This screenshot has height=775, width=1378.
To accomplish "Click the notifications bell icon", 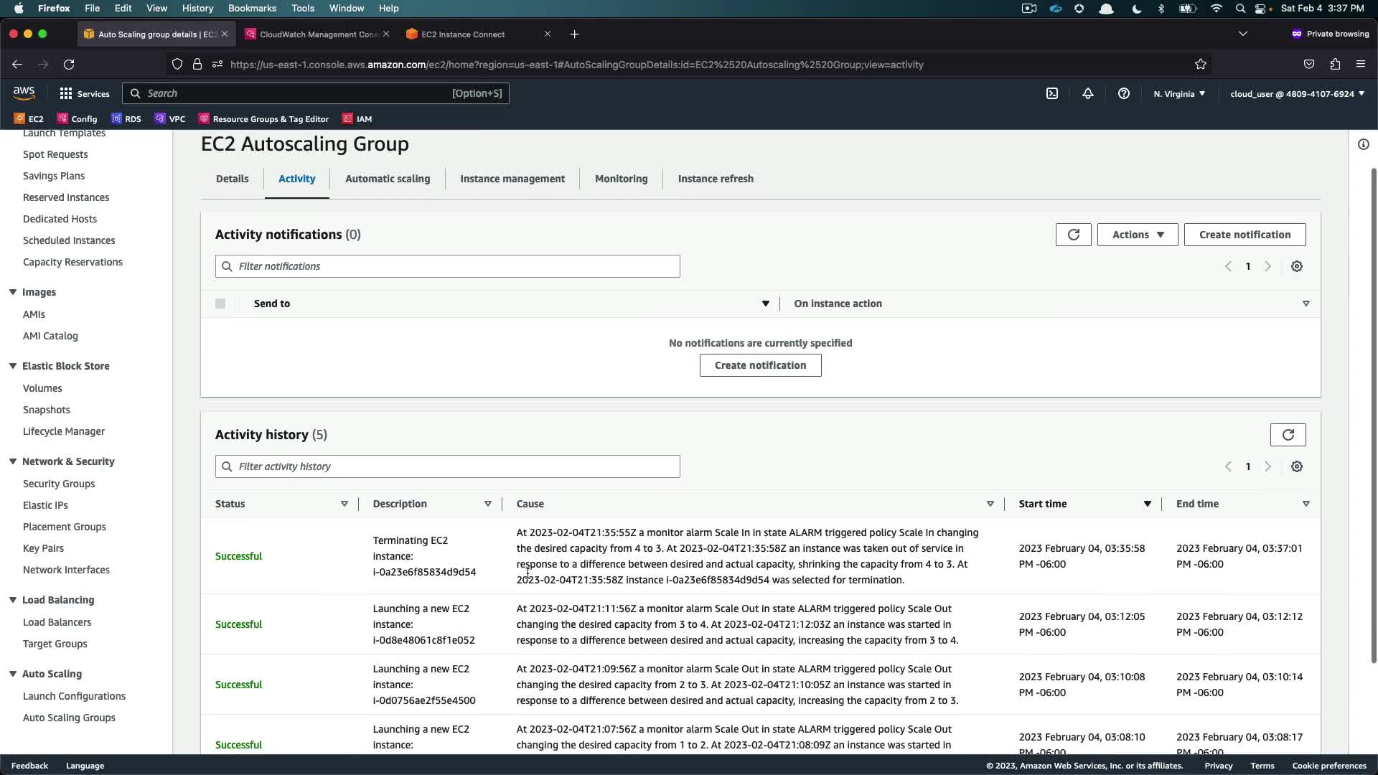I will [1088, 93].
